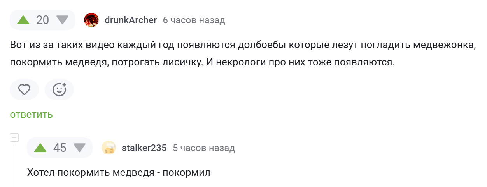Open stalker235's profile via username
487x187 pixels.
[144, 148]
